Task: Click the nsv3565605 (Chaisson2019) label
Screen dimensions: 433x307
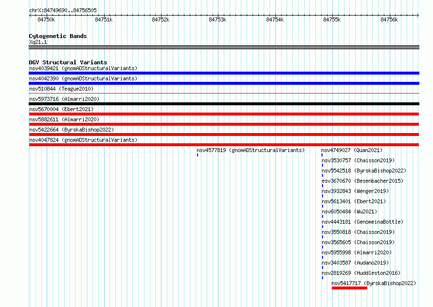Action: (358, 242)
